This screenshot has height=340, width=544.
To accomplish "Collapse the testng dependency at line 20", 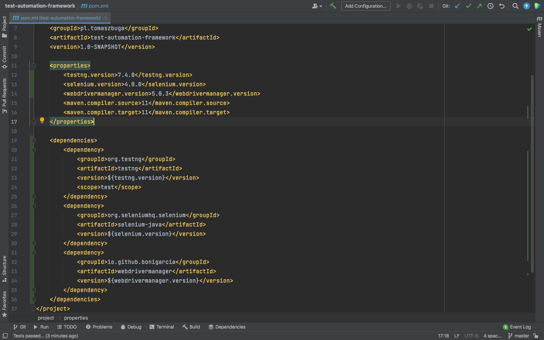I will point(34,150).
